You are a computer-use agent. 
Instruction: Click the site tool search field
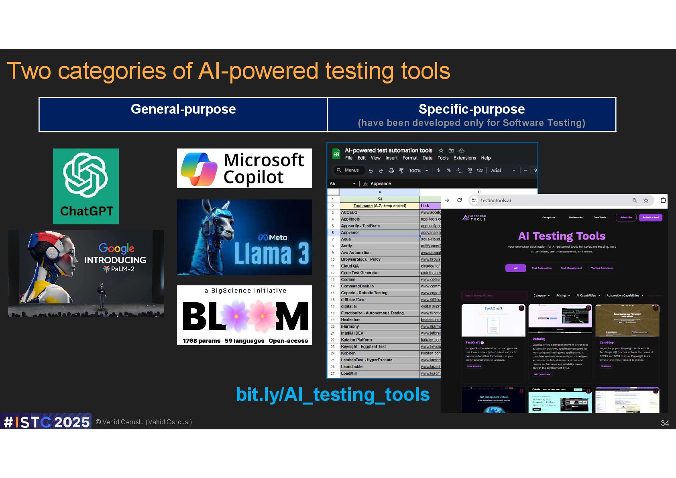tap(494, 295)
